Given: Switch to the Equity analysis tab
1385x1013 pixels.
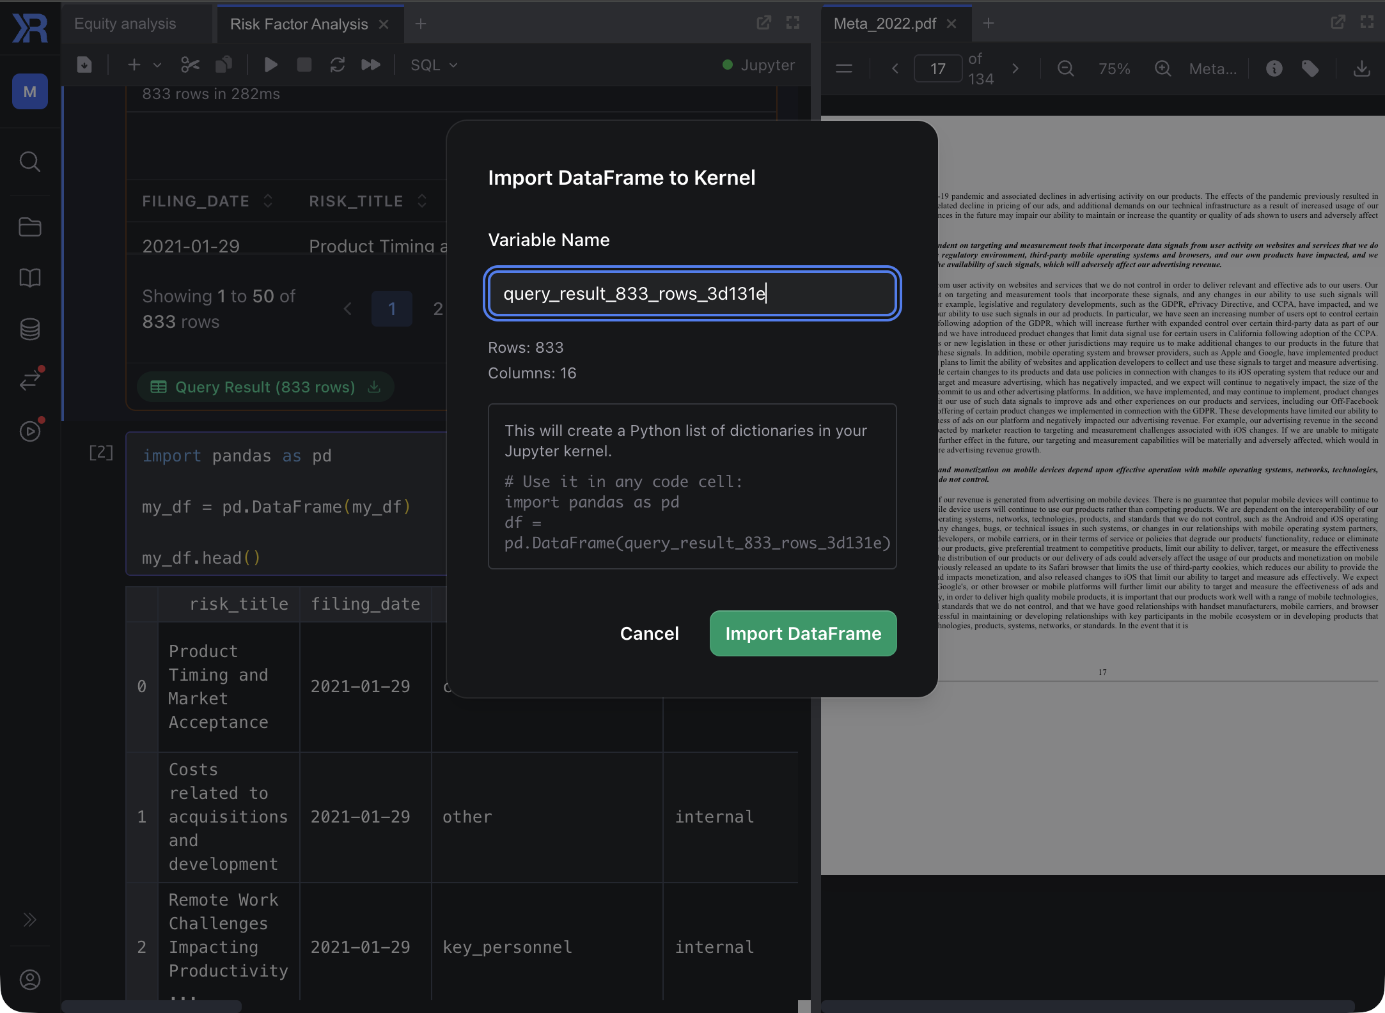Looking at the screenshot, I should pyautogui.click(x=125, y=24).
